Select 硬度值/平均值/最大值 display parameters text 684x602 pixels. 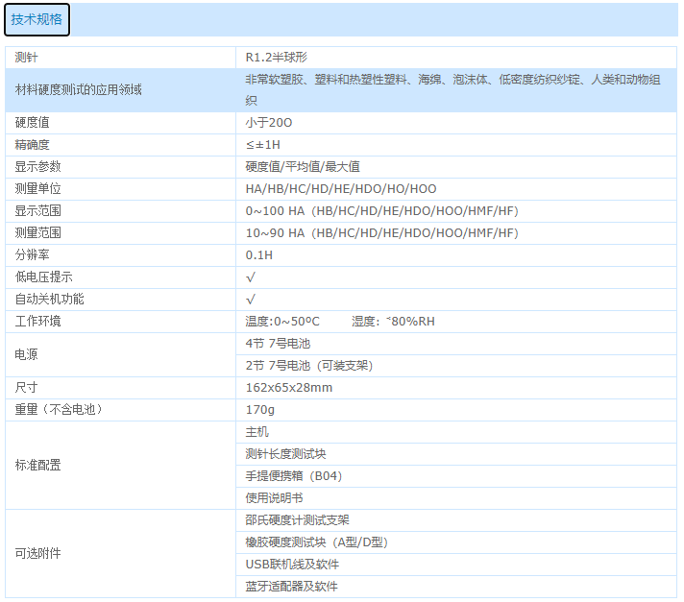(303, 167)
